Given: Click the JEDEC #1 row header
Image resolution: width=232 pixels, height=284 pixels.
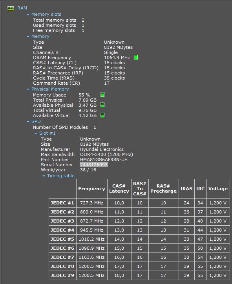Looking at the screenshot, I should pyautogui.click(x=62, y=203).
